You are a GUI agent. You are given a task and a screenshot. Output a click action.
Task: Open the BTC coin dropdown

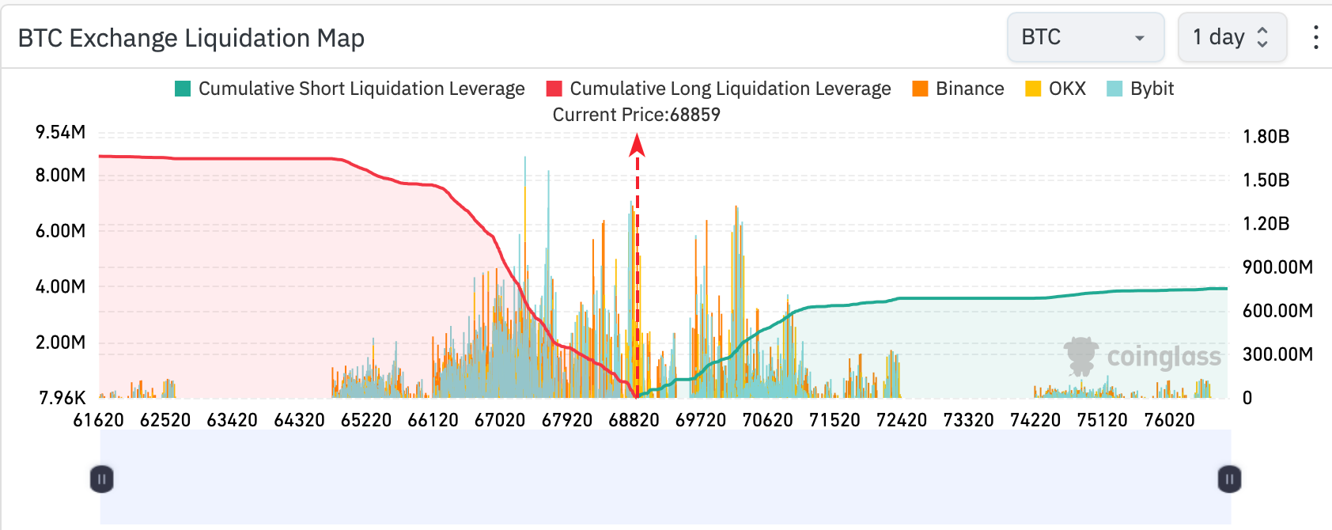point(1084,37)
